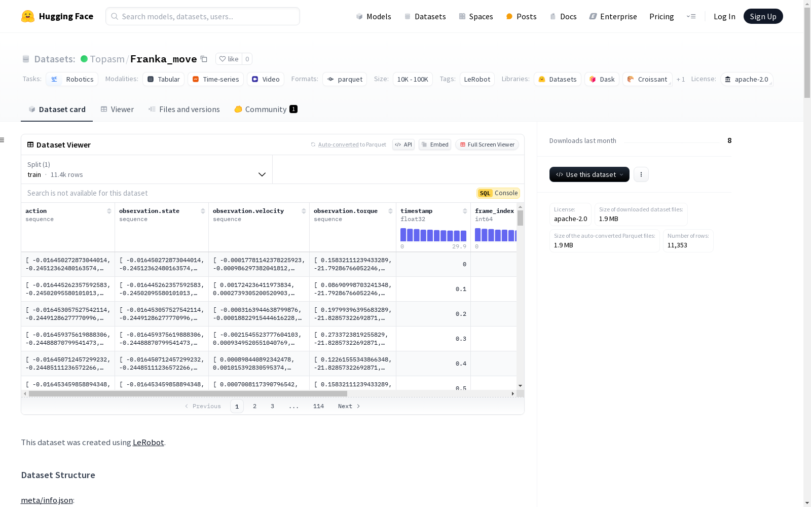The width and height of the screenshot is (811, 507).
Task: Click the search models input field
Action: pyautogui.click(x=203, y=16)
